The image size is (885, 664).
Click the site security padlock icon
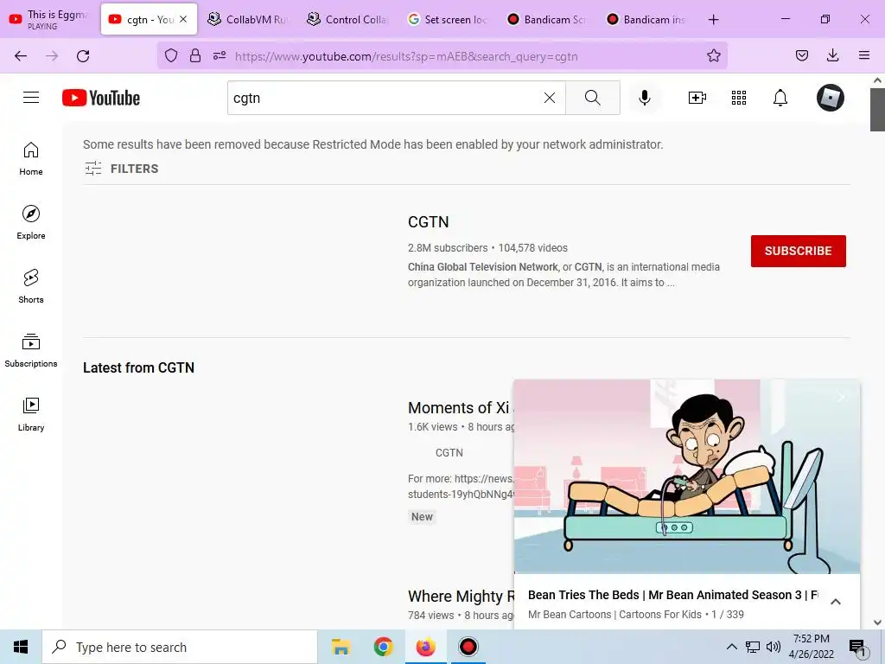pyautogui.click(x=195, y=55)
